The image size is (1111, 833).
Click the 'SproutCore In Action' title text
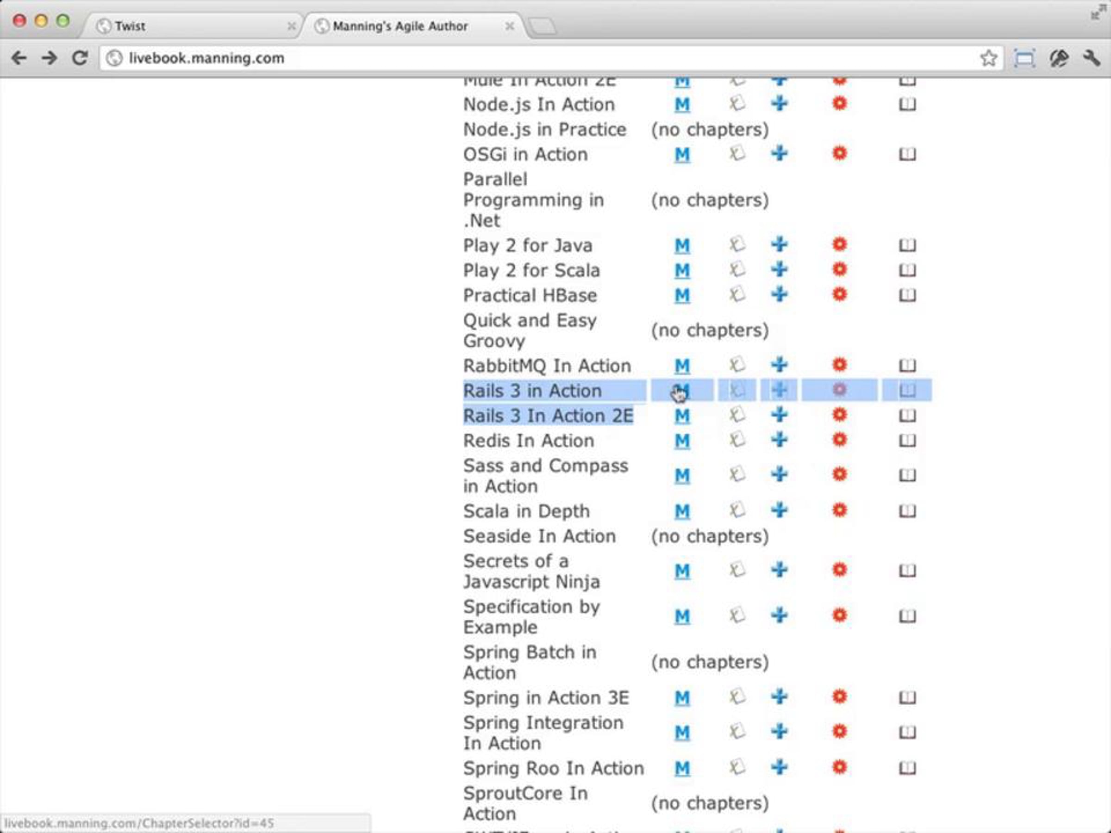(525, 803)
